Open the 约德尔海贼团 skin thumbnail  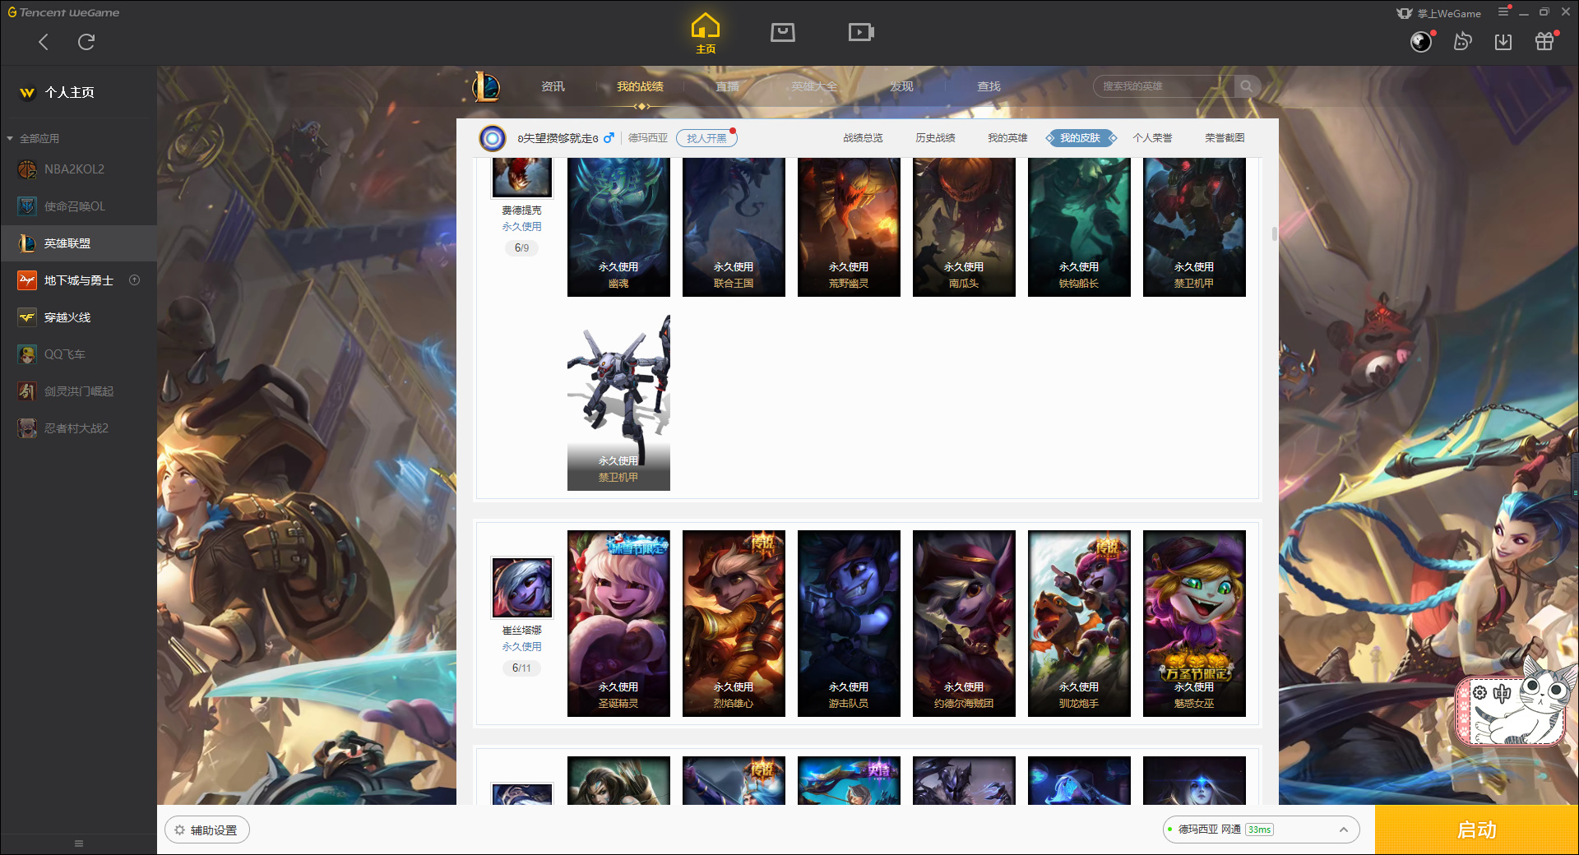[x=964, y=623]
